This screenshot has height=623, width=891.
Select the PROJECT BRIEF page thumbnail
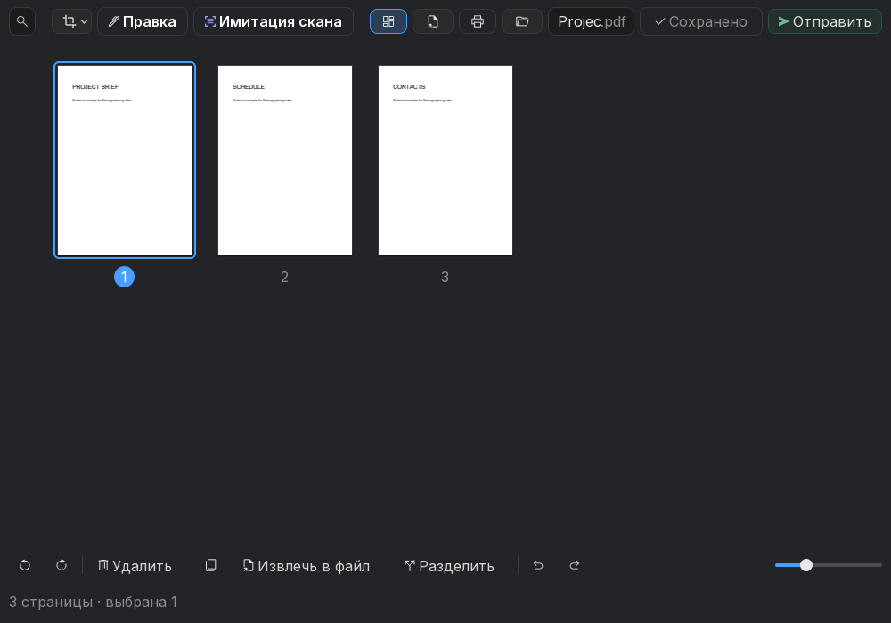(125, 160)
